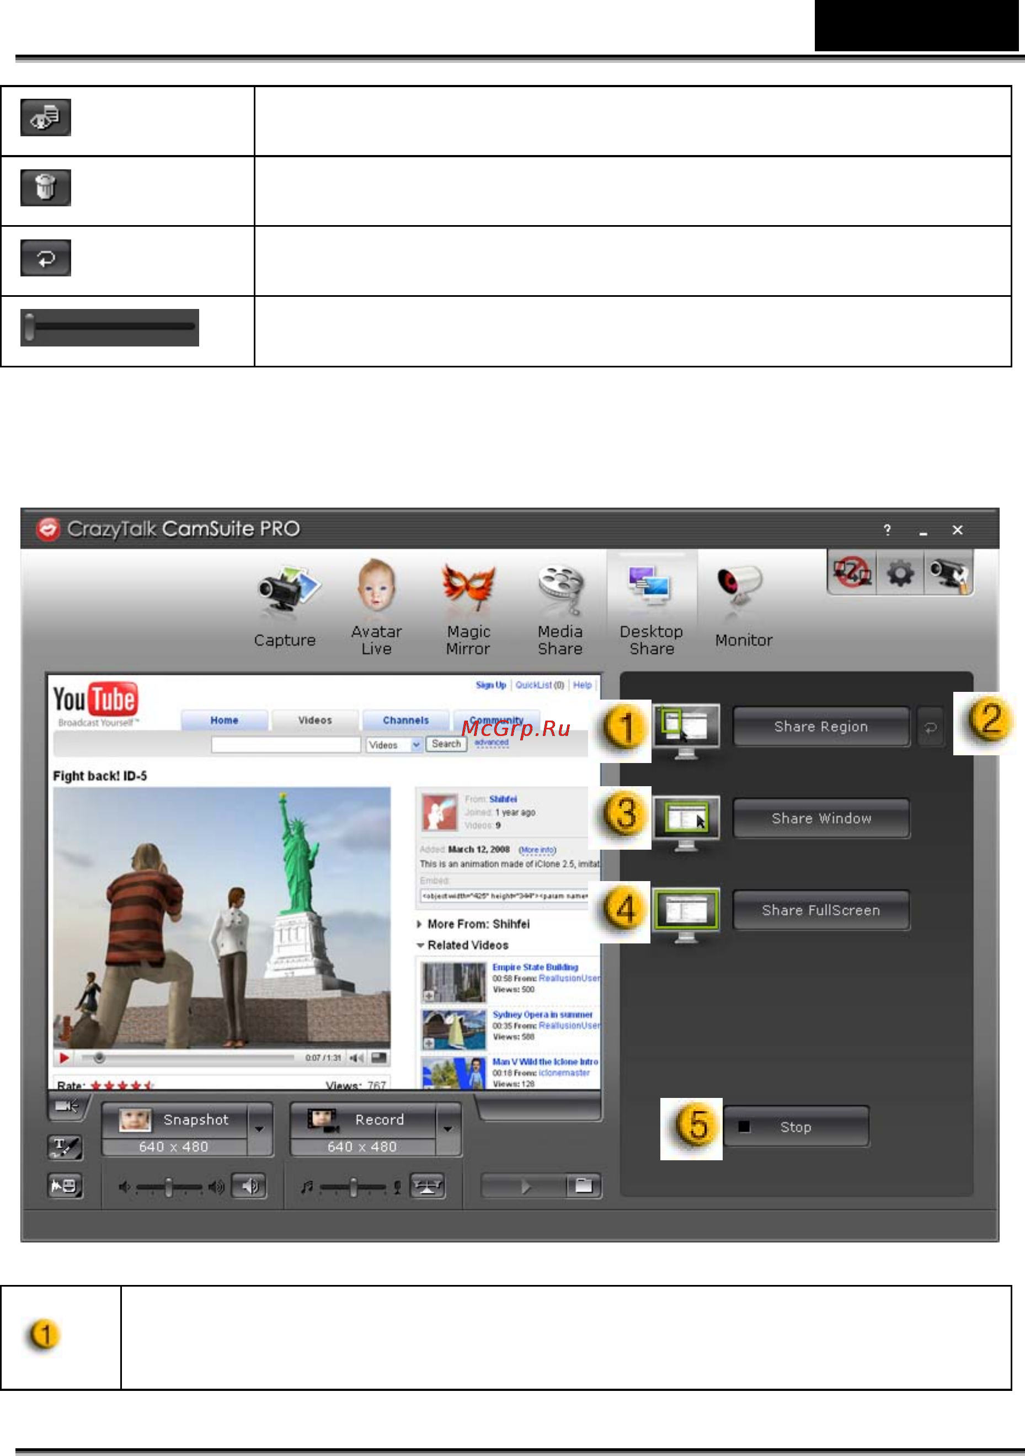Click the return arrow icon in top table
This screenshot has width=1025, height=1456.
[46, 258]
